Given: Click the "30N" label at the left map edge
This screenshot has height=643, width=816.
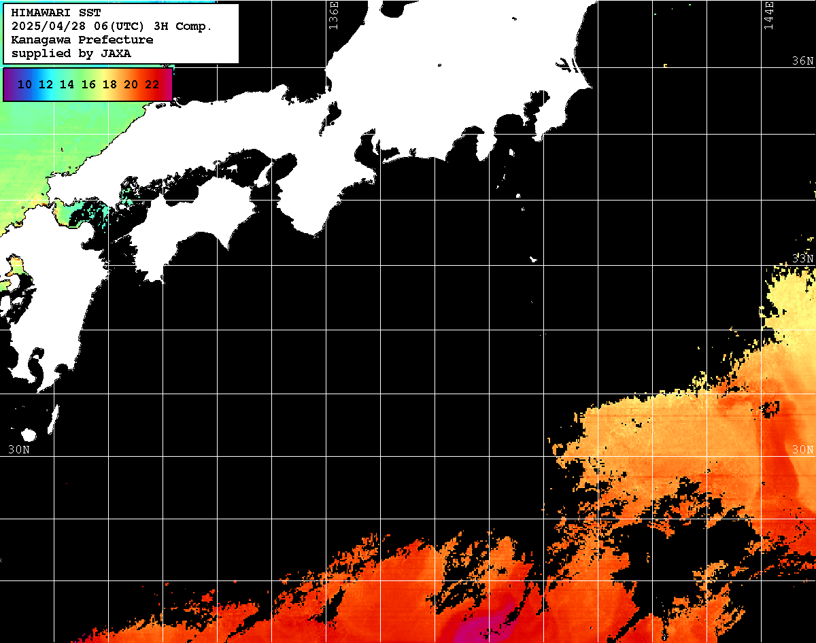Looking at the screenshot, I should coord(19,450).
